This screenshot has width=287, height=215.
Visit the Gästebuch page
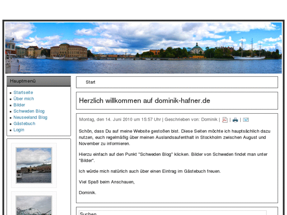24,123
